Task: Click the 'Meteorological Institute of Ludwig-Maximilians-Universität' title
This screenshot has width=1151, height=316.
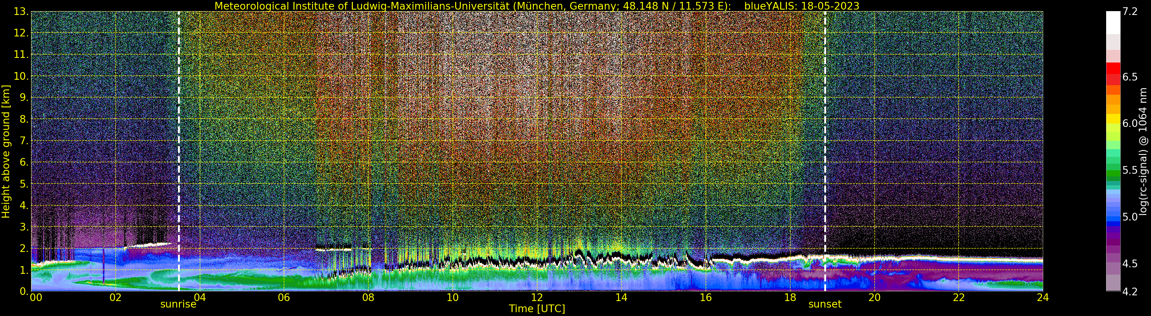Action: [x=363, y=6]
